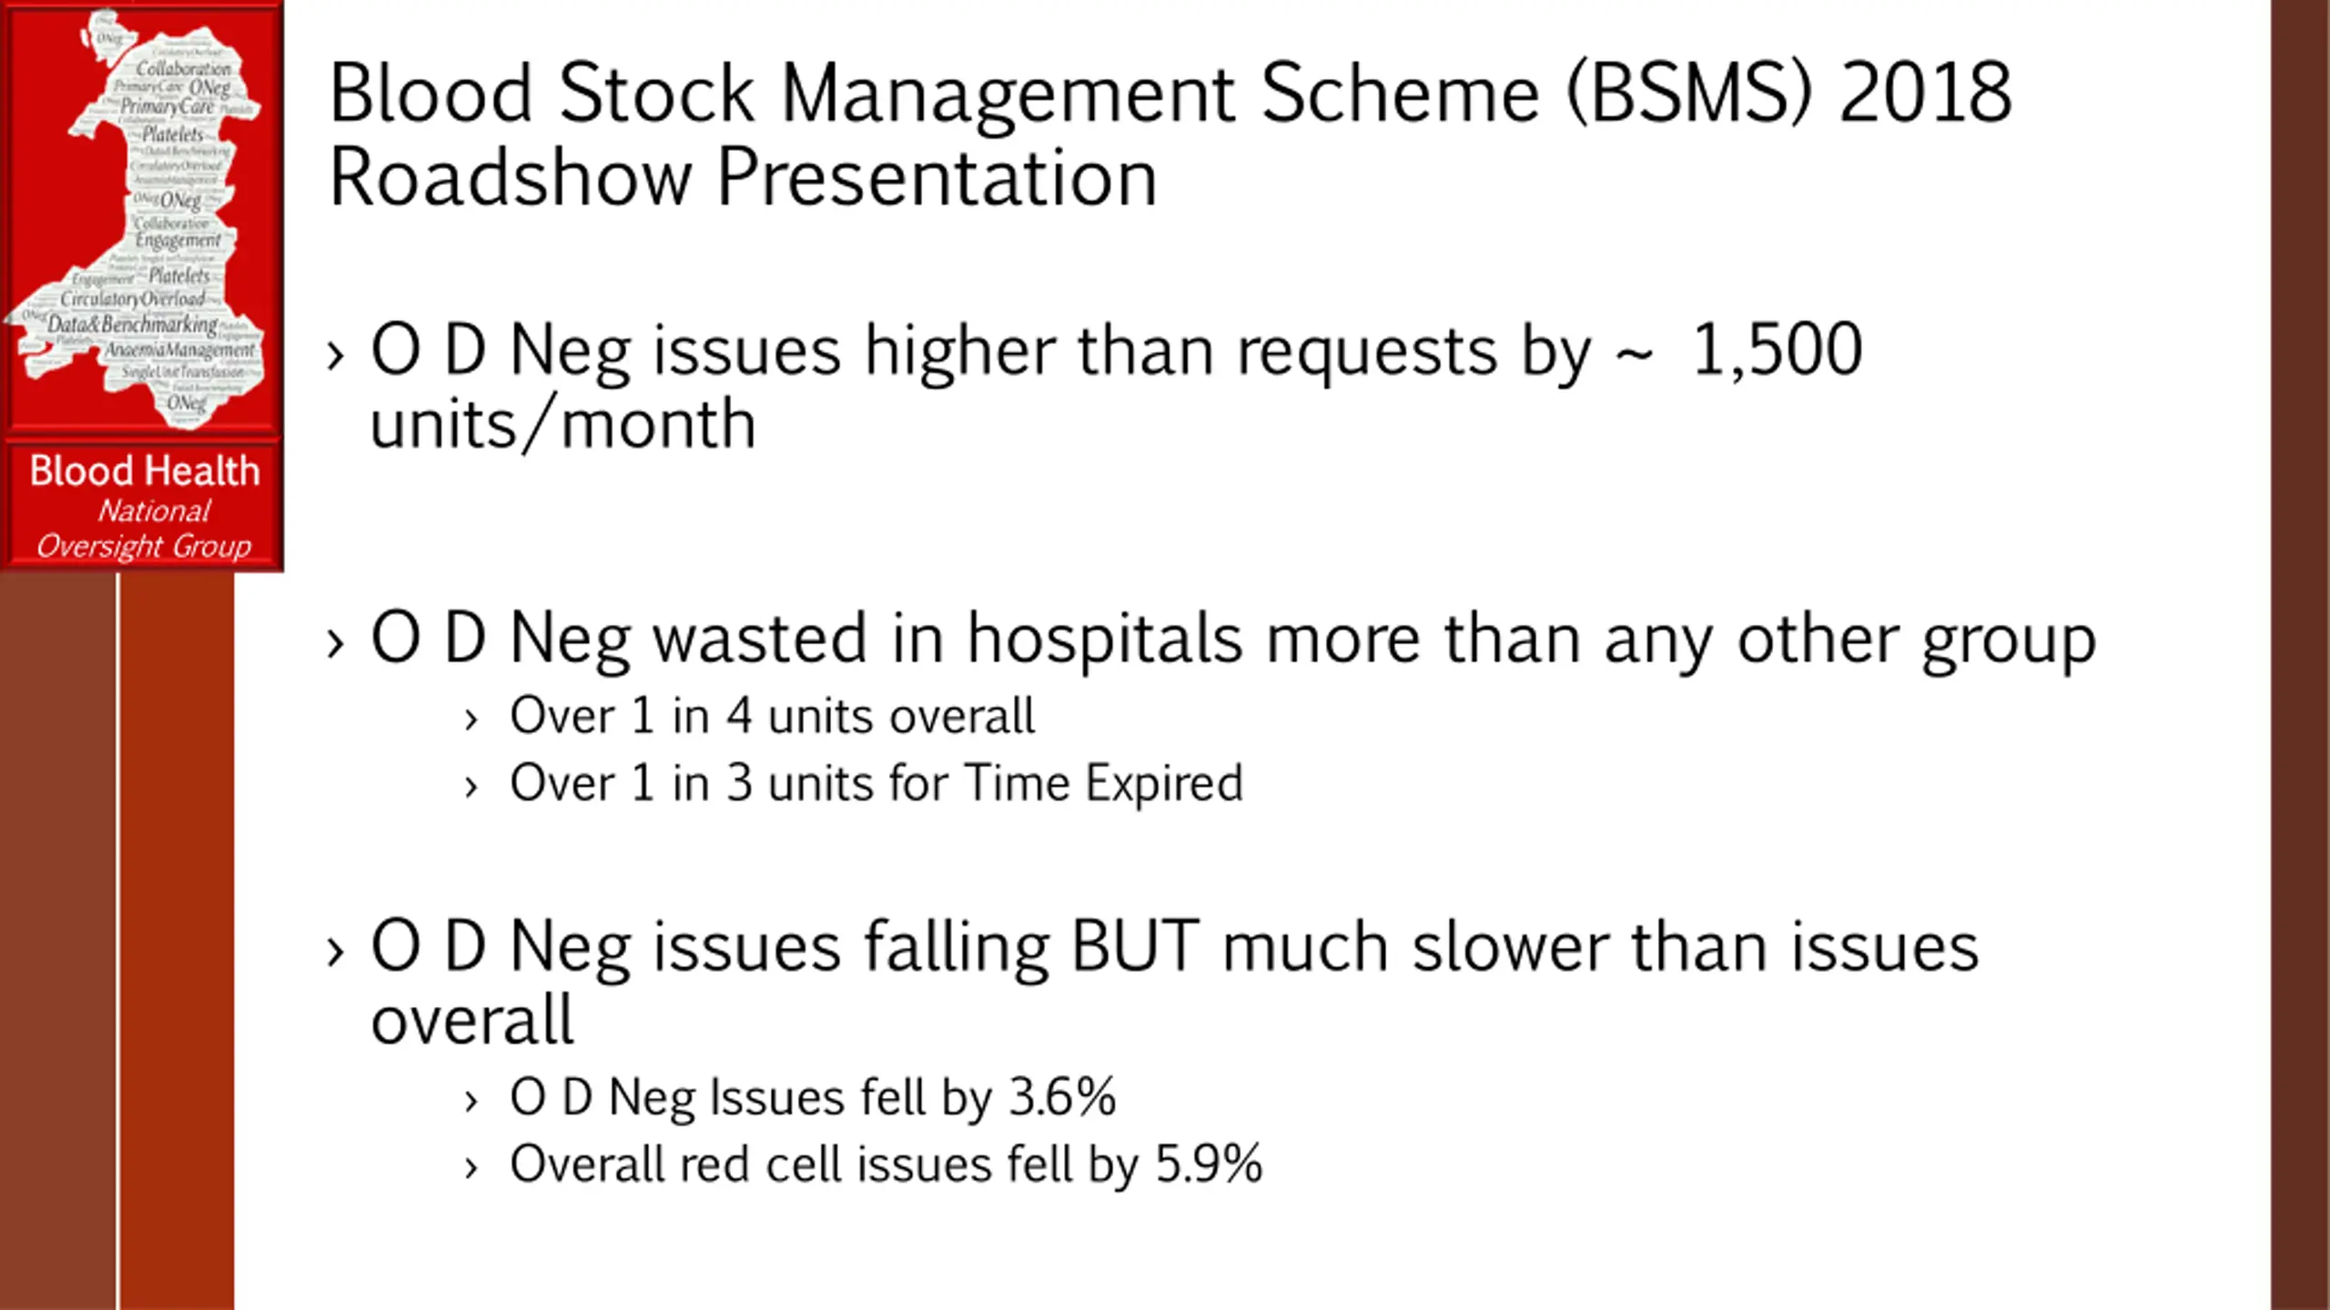Click the bullet arrow before 'O D Neg issues higher'
The image size is (2330, 1310).
tap(335, 356)
